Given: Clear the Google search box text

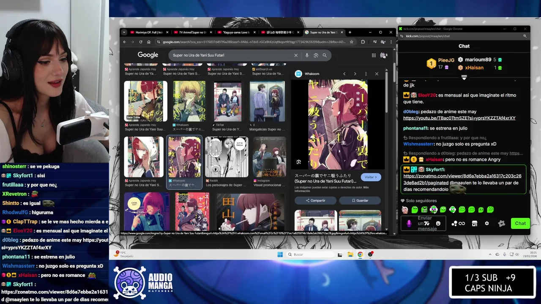Looking at the screenshot, I should [296, 55].
